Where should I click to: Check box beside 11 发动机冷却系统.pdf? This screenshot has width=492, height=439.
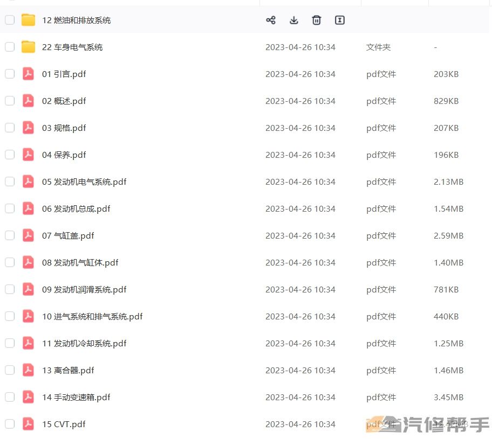pos(10,344)
